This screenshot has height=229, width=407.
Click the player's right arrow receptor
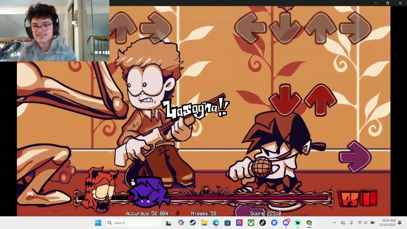point(355,27)
